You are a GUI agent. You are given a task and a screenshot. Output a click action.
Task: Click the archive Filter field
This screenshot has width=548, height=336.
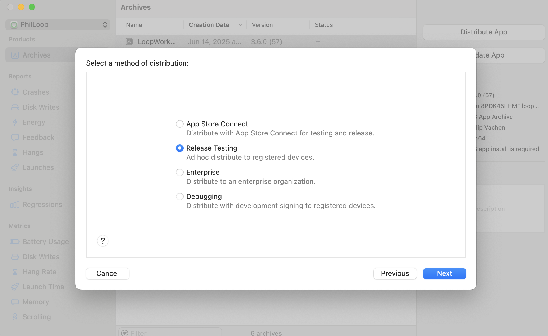(x=170, y=332)
